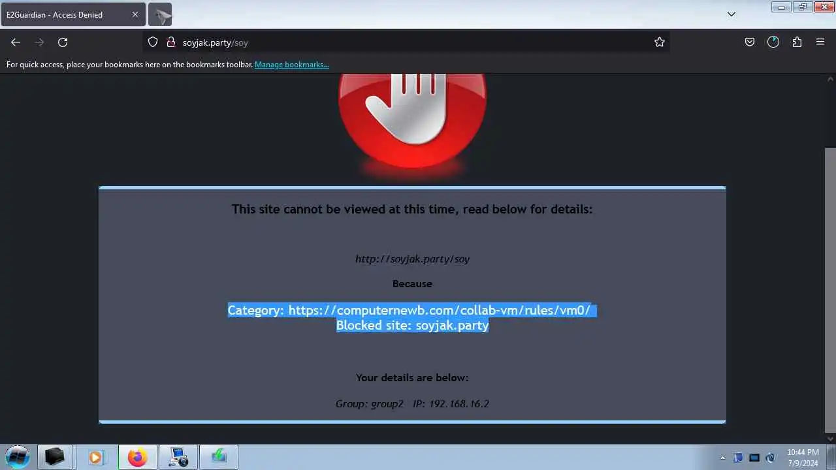Open the computer network taskbar icon
The width and height of the screenshot is (836, 470).
(x=178, y=457)
